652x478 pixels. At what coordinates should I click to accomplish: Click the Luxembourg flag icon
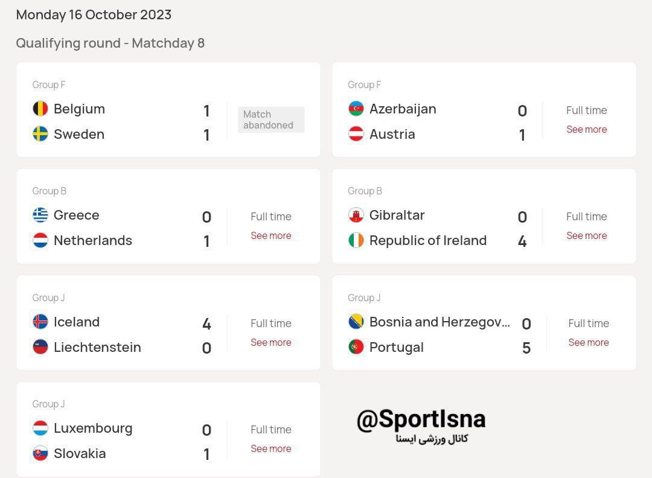(40, 428)
